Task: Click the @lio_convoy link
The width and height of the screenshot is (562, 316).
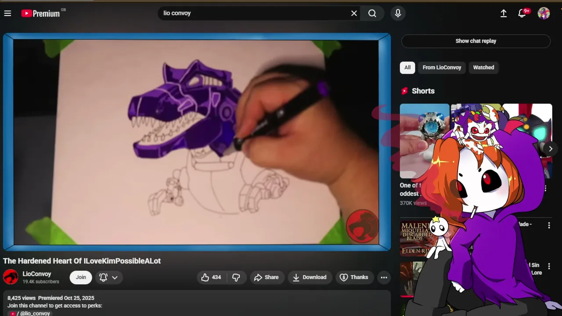Action: [x=30, y=313]
